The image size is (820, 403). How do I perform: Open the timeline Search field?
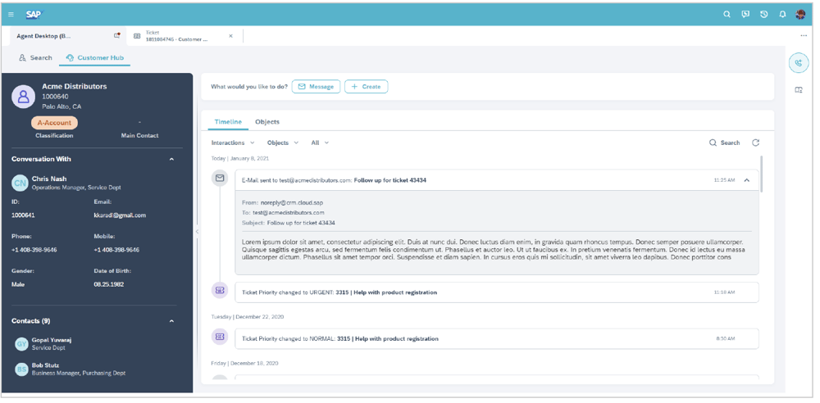(x=725, y=143)
